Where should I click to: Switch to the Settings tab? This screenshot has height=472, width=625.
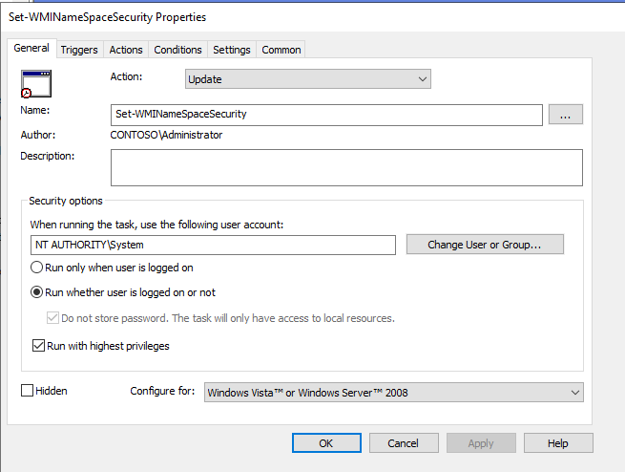point(231,50)
